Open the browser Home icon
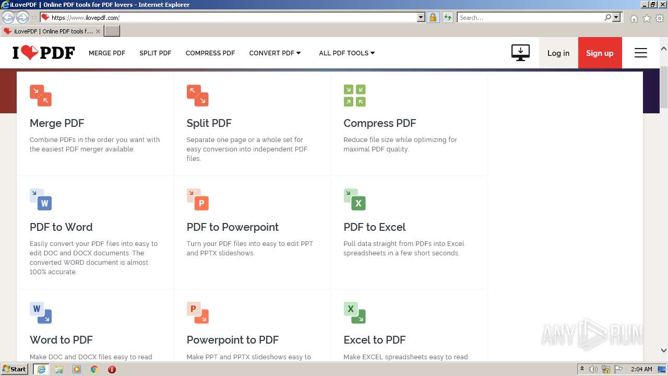 tap(634, 18)
